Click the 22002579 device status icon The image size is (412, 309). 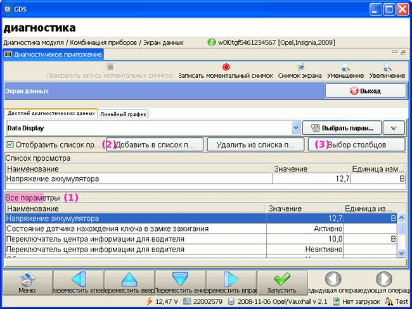pos(186,301)
